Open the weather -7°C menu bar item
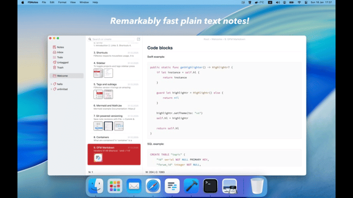Screen dimensions: 353x198 point(259,2)
